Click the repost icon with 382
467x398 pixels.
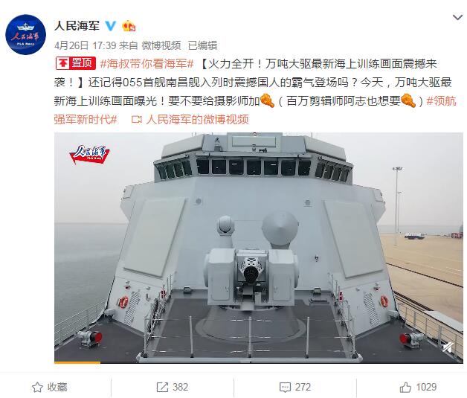click(172, 387)
